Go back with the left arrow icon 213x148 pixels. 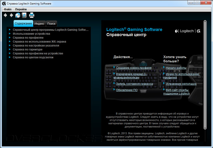pyautogui.click(x=5, y=15)
